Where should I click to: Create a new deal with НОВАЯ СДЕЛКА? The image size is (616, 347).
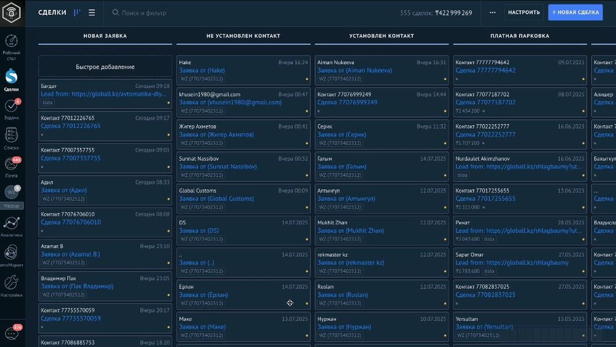pos(575,12)
